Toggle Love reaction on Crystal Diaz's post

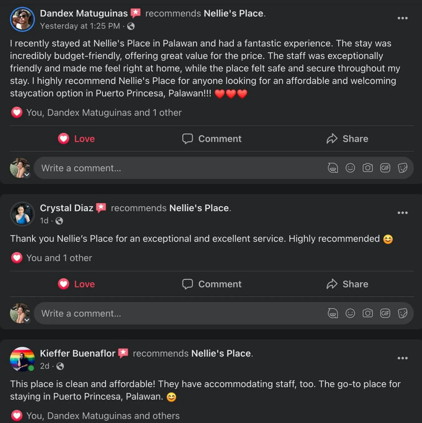[x=77, y=284]
